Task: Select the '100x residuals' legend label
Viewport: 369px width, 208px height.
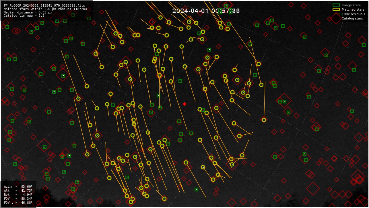Action: (353, 14)
